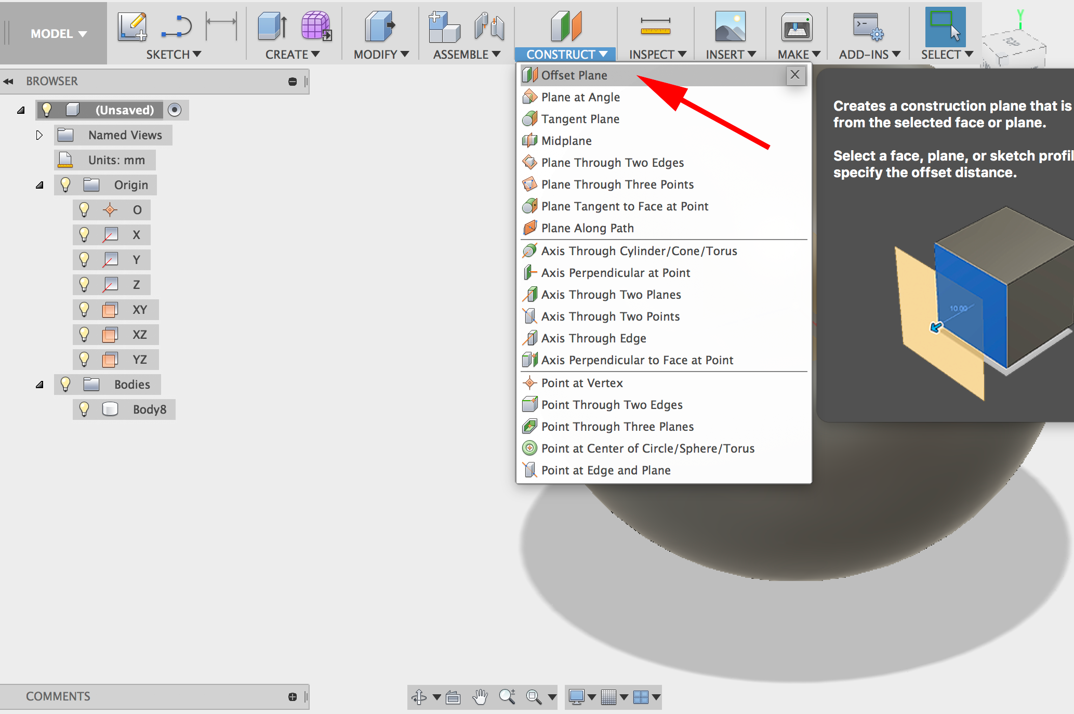Image resolution: width=1074 pixels, height=714 pixels.
Task: Expand the Named Views tree node
Action: [x=39, y=135]
